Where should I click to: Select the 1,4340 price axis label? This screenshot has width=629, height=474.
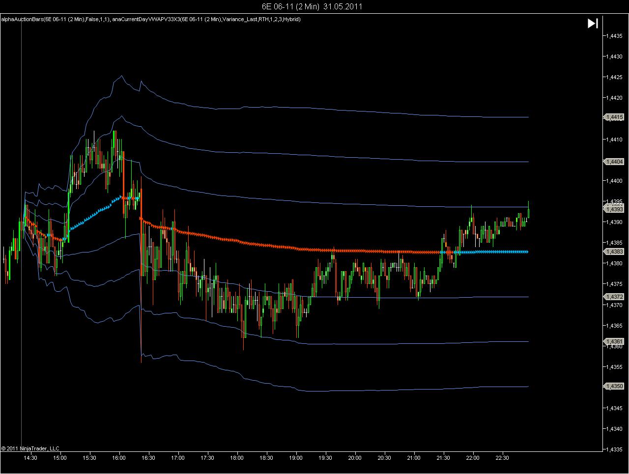[615, 429]
